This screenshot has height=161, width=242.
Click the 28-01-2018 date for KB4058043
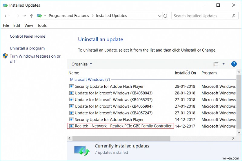click(x=185, y=93)
